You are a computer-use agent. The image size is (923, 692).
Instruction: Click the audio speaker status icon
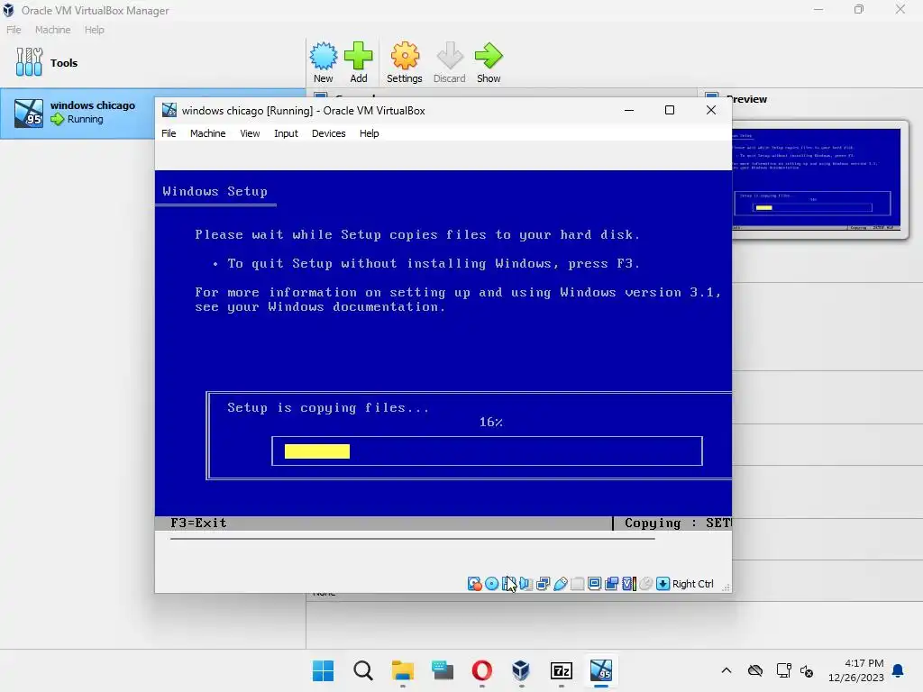pyautogui.click(x=525, y=584)
